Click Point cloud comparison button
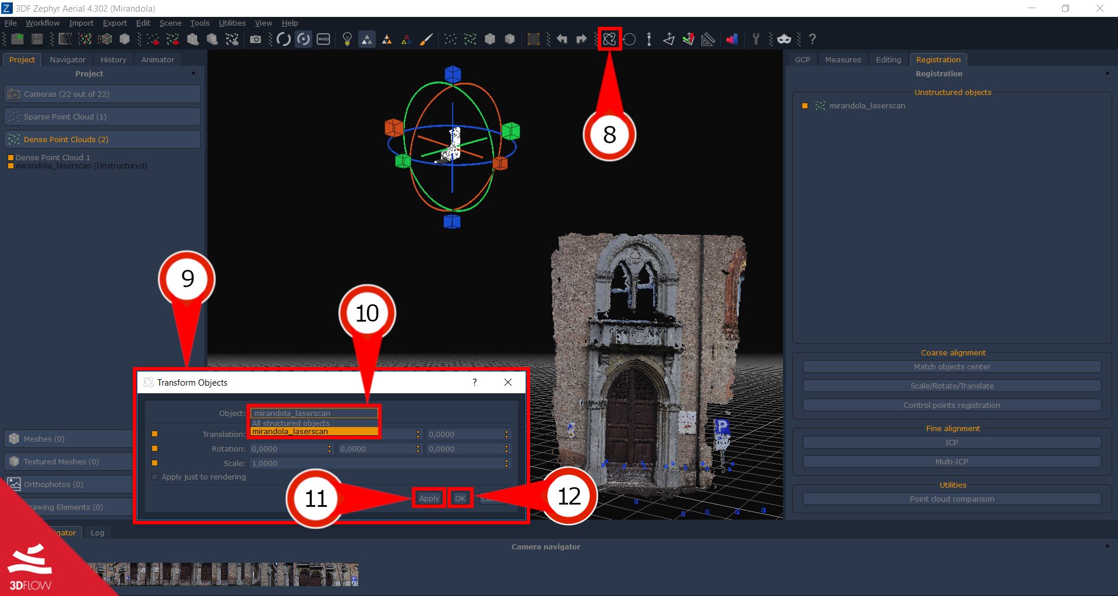 (x=952, y=499)
